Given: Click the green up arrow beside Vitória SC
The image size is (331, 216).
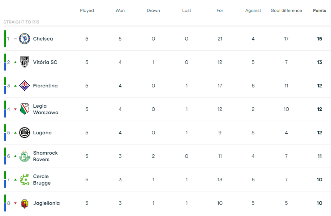Looking at the screenshot, I should 15,62.
